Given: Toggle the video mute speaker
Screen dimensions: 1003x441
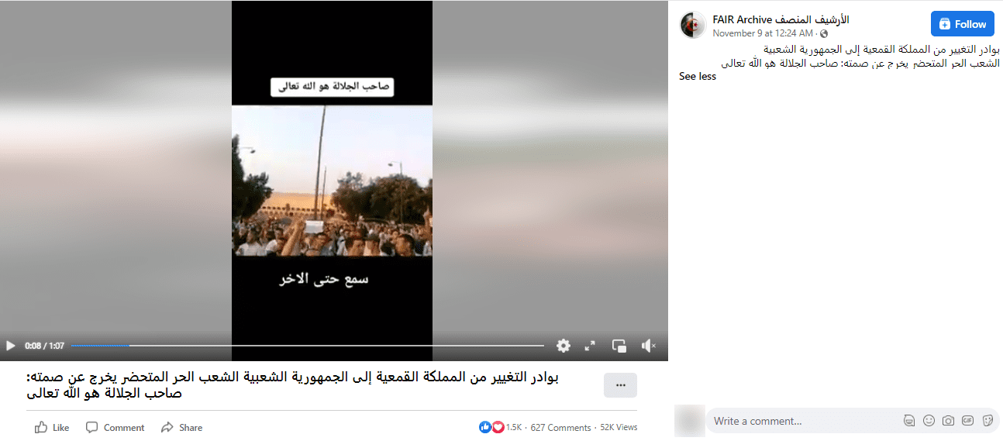Looking at the screenshot, I should [648, 346].
